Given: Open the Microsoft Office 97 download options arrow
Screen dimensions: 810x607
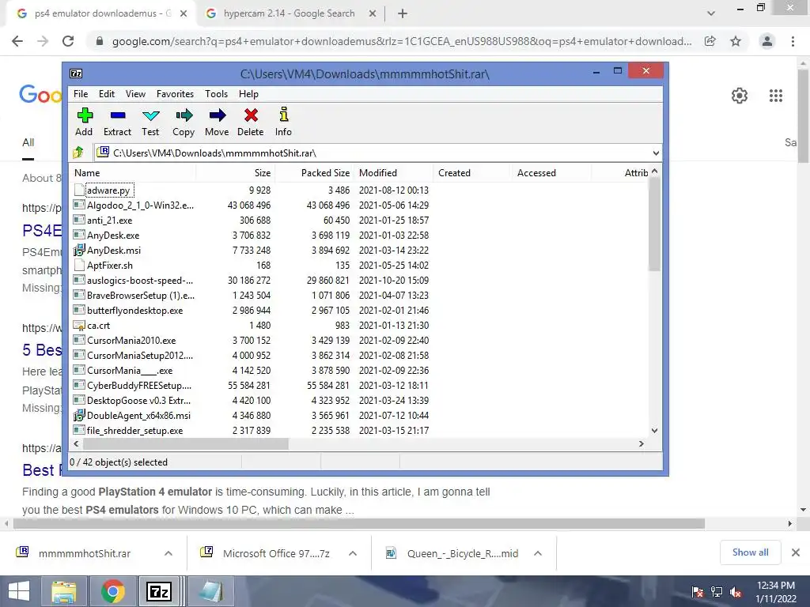Looking at the screenshot, I should (353, 553).
